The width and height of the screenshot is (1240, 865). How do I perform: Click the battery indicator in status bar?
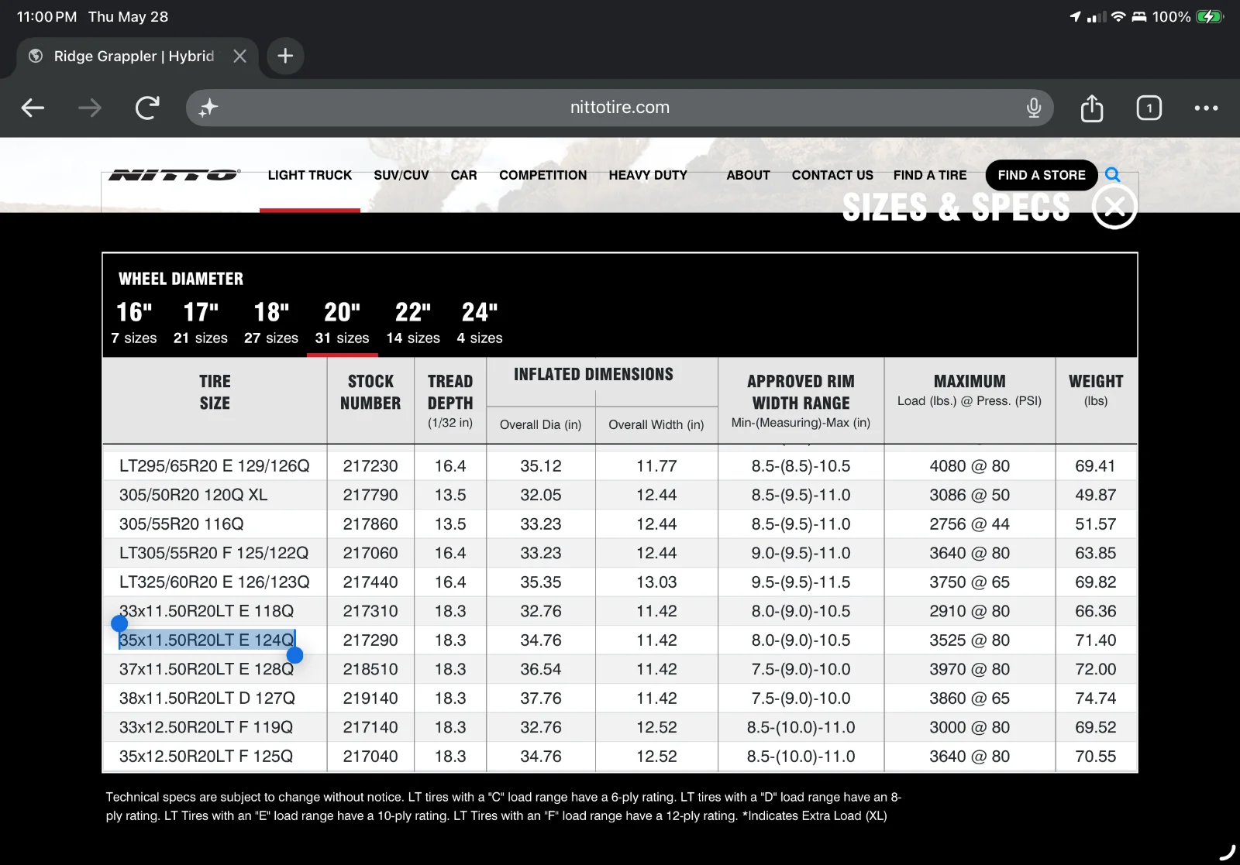(x=1210, y=16)
